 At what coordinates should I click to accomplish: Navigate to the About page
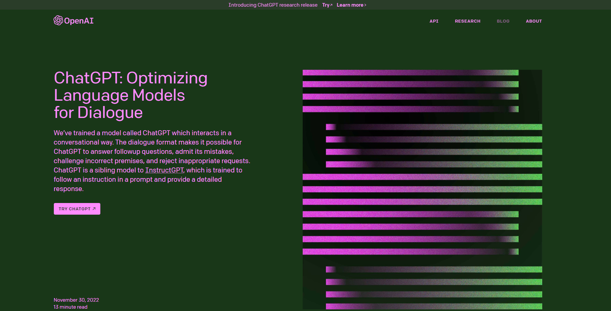534,21
